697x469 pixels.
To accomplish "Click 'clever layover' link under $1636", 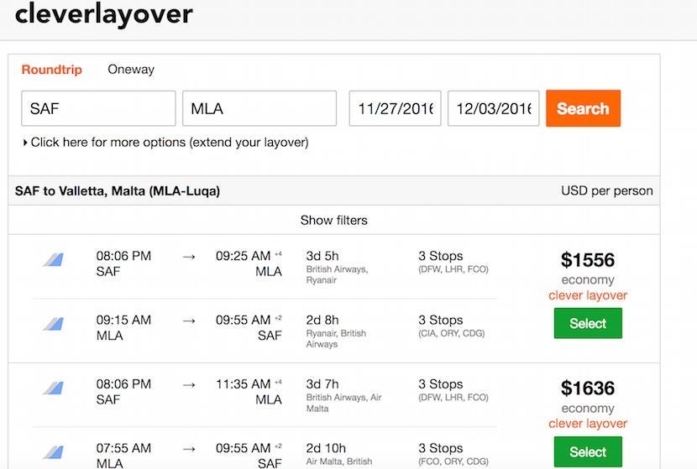I will [587, 424].
